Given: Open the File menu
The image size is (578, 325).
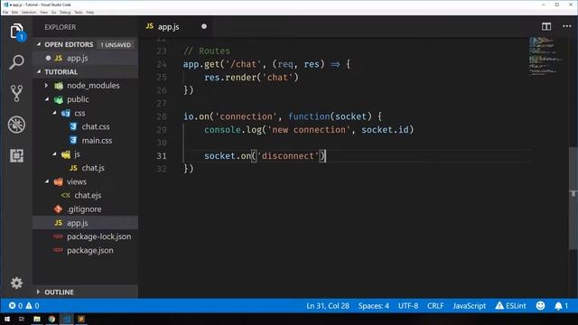Looking at the screenshot, I should click(x=5, y=12).
